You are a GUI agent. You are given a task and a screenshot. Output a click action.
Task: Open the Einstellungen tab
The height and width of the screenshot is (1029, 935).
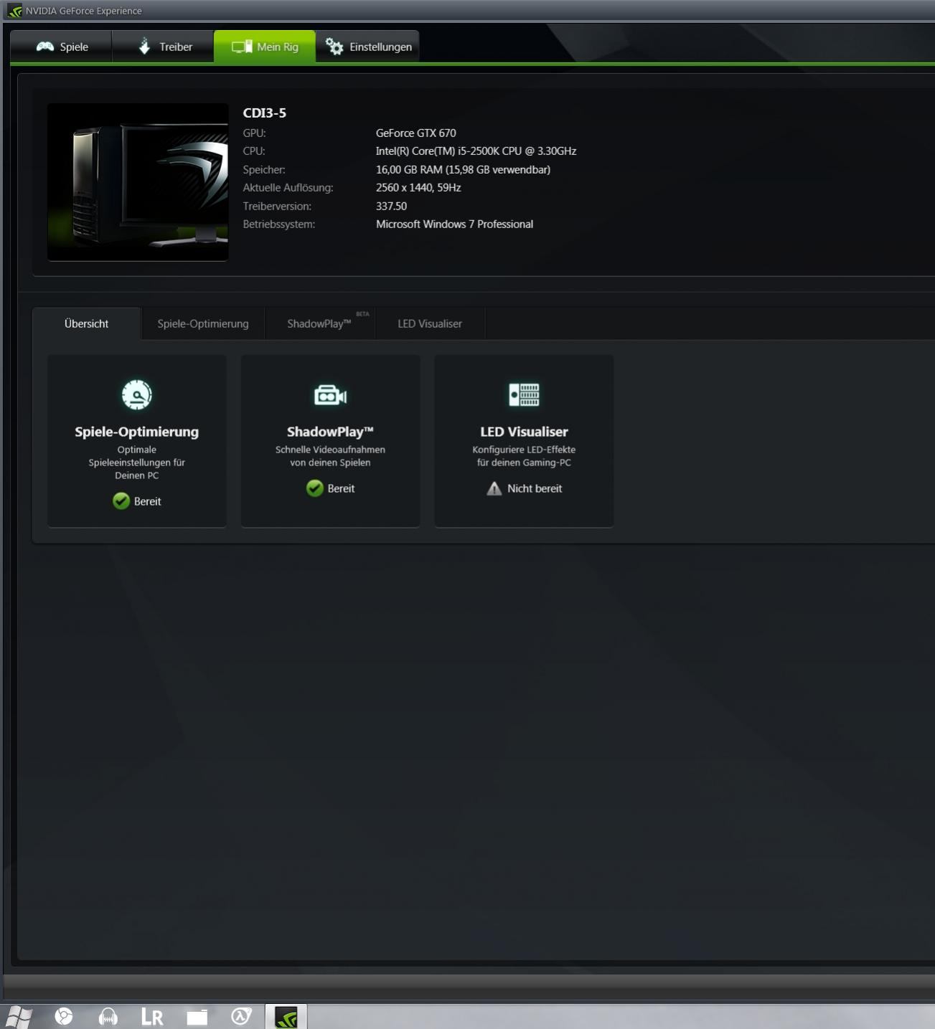tap(367, 47)
